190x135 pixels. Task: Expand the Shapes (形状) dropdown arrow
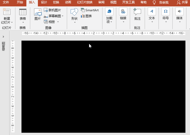(x=75, y=22)
